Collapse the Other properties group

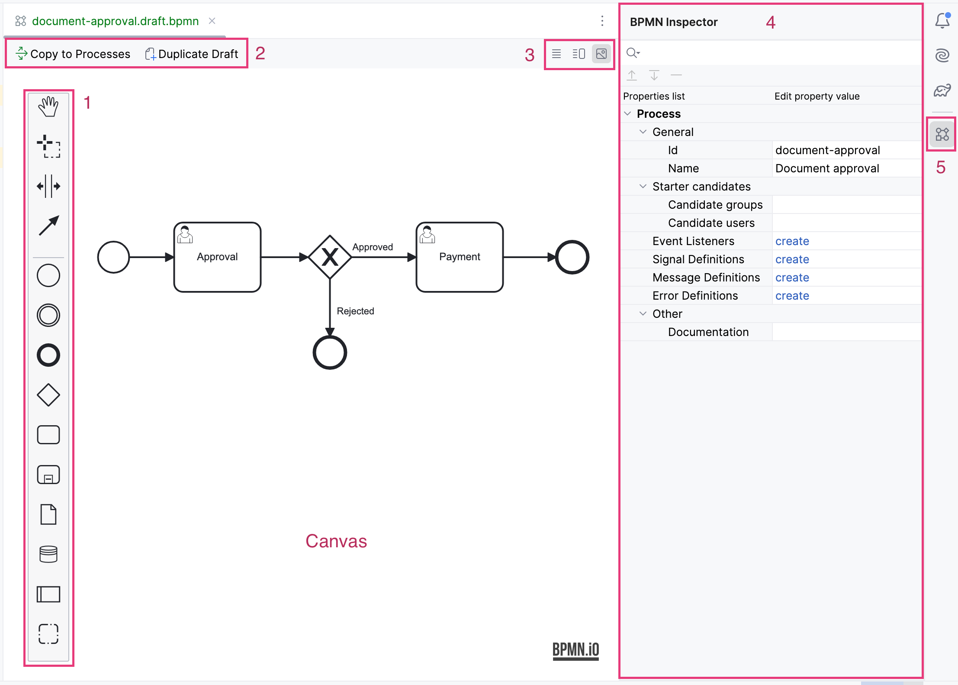[643, 313]
